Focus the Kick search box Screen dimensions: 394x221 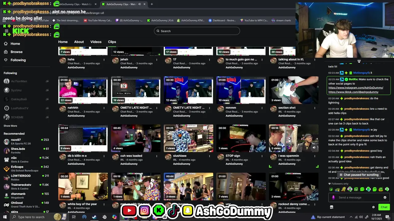click(x=197, y=31)
